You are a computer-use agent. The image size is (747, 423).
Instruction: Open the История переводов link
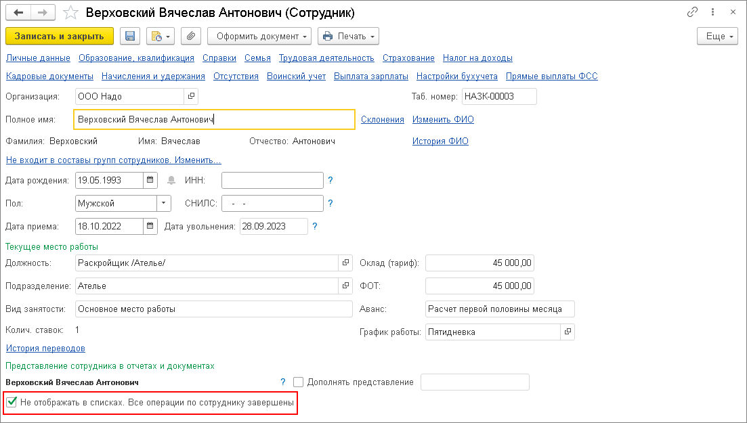45,348
